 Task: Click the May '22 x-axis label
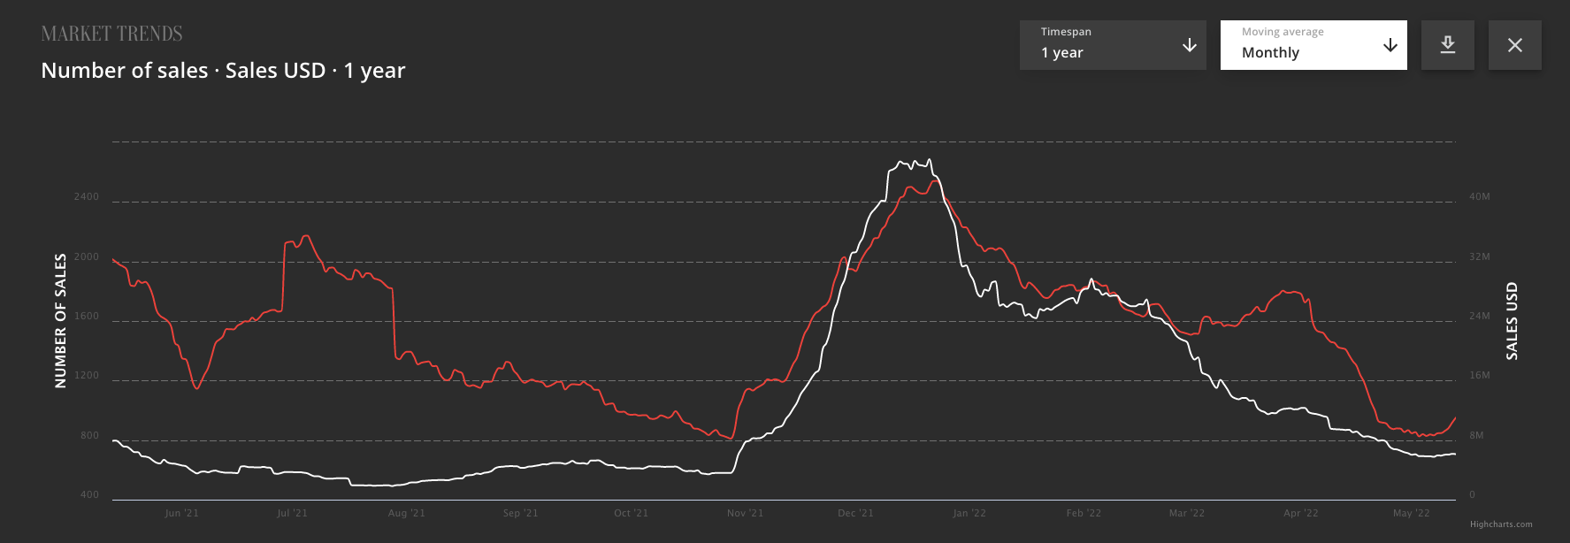click(1411, 513)
